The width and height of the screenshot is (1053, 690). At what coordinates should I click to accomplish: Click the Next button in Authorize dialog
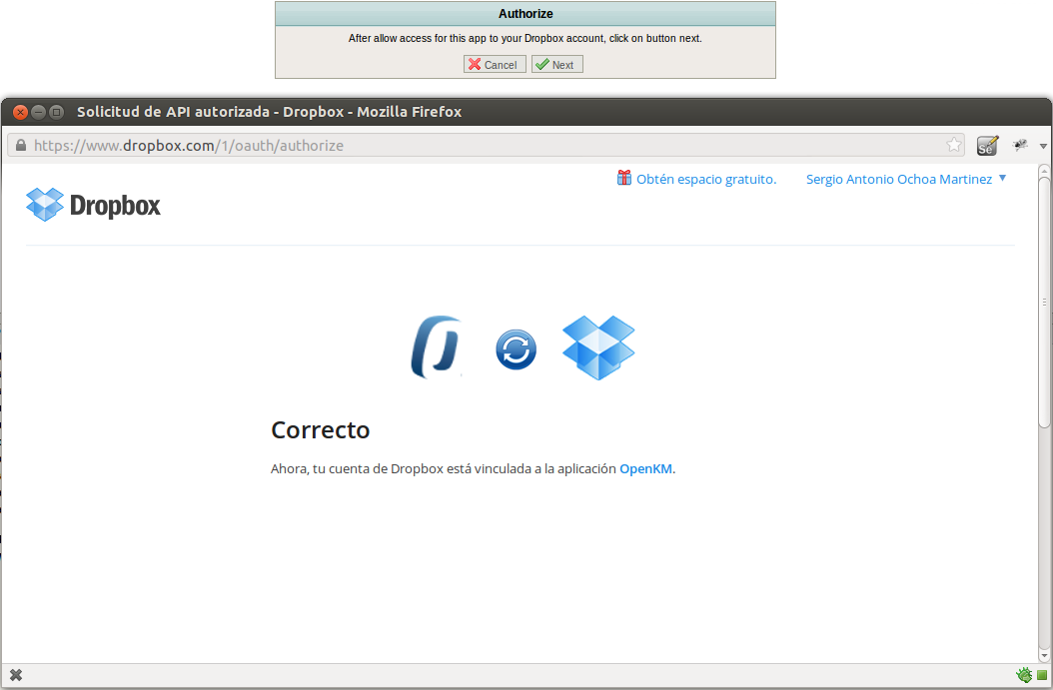(556, 65)
